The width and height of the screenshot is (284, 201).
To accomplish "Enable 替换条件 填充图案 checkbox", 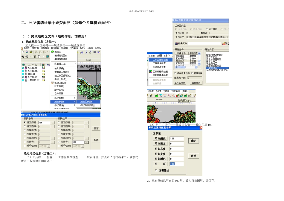I will (x=25, y=126).
